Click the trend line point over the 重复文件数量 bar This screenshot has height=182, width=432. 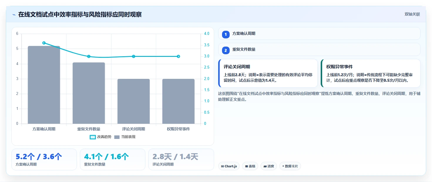(89, 56)
